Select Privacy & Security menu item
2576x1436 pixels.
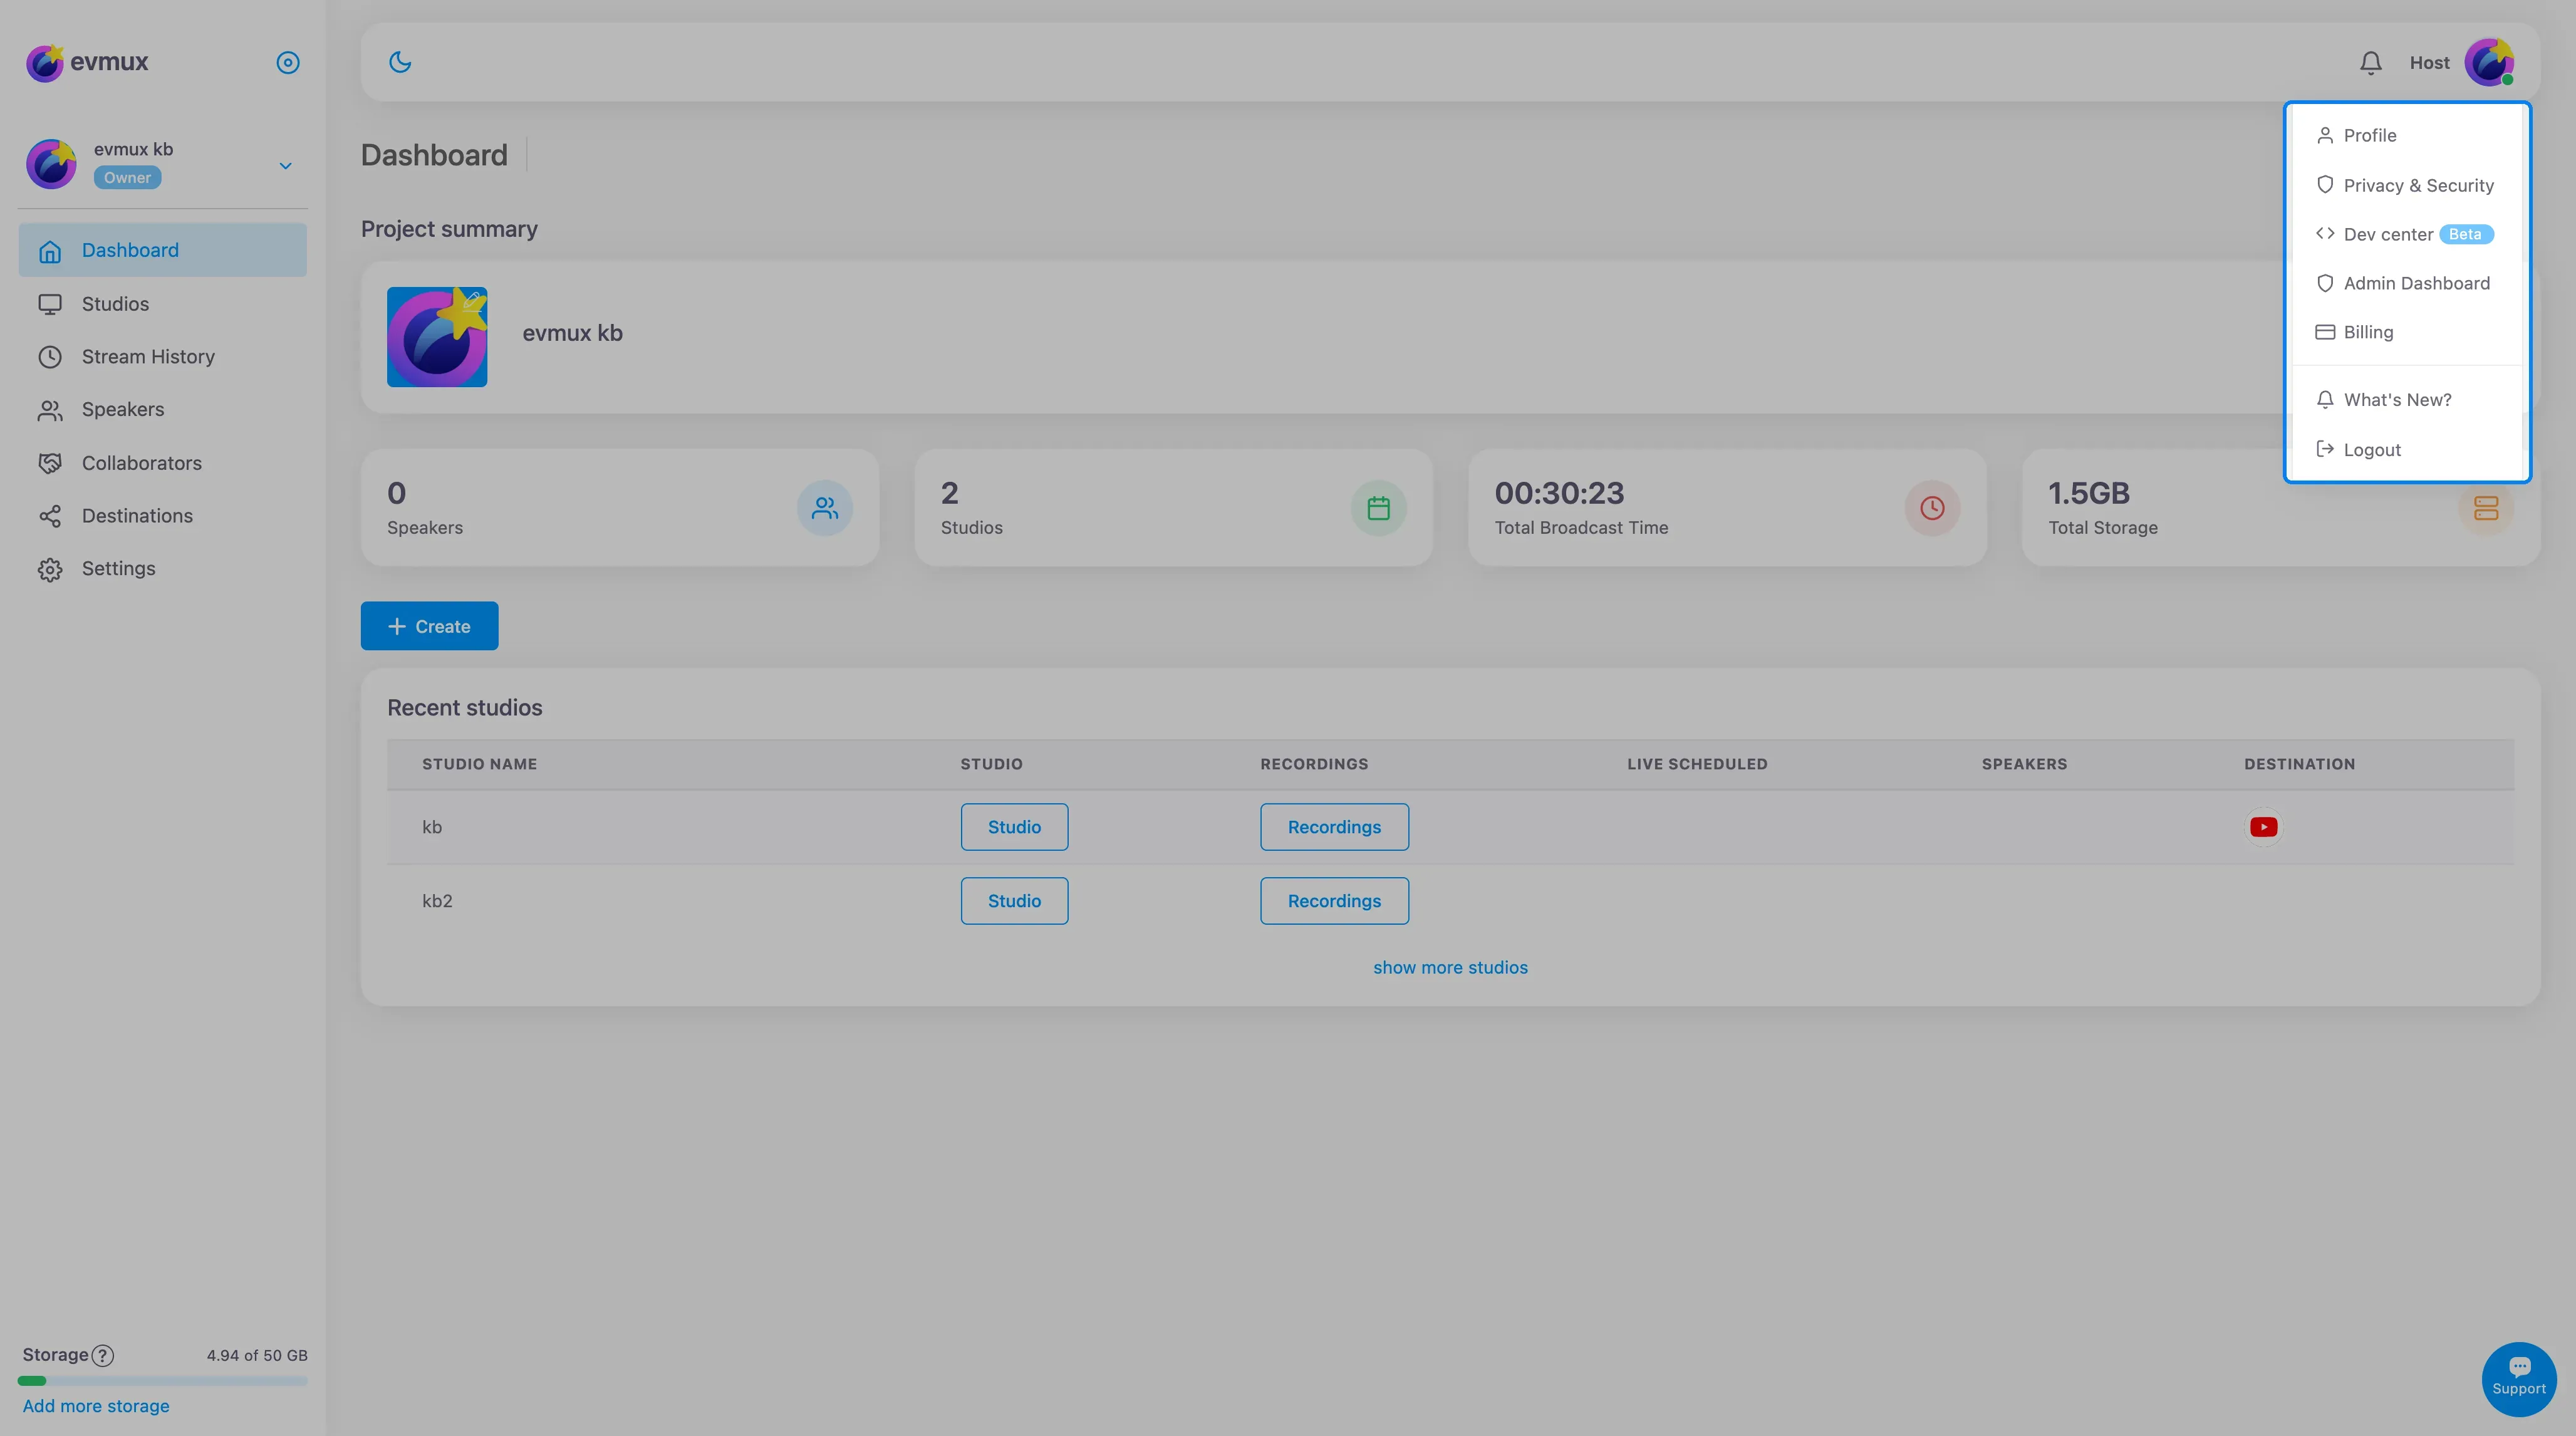tap(2406, 185)
